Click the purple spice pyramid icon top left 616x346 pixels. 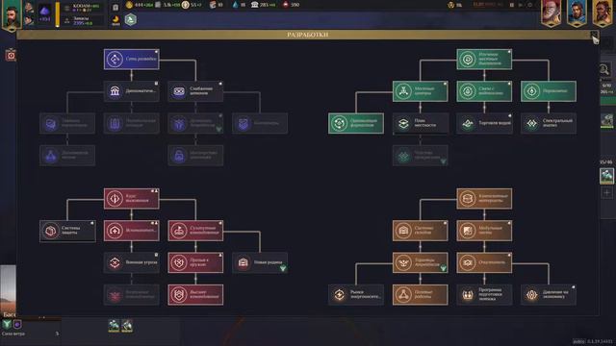point(44,11)
